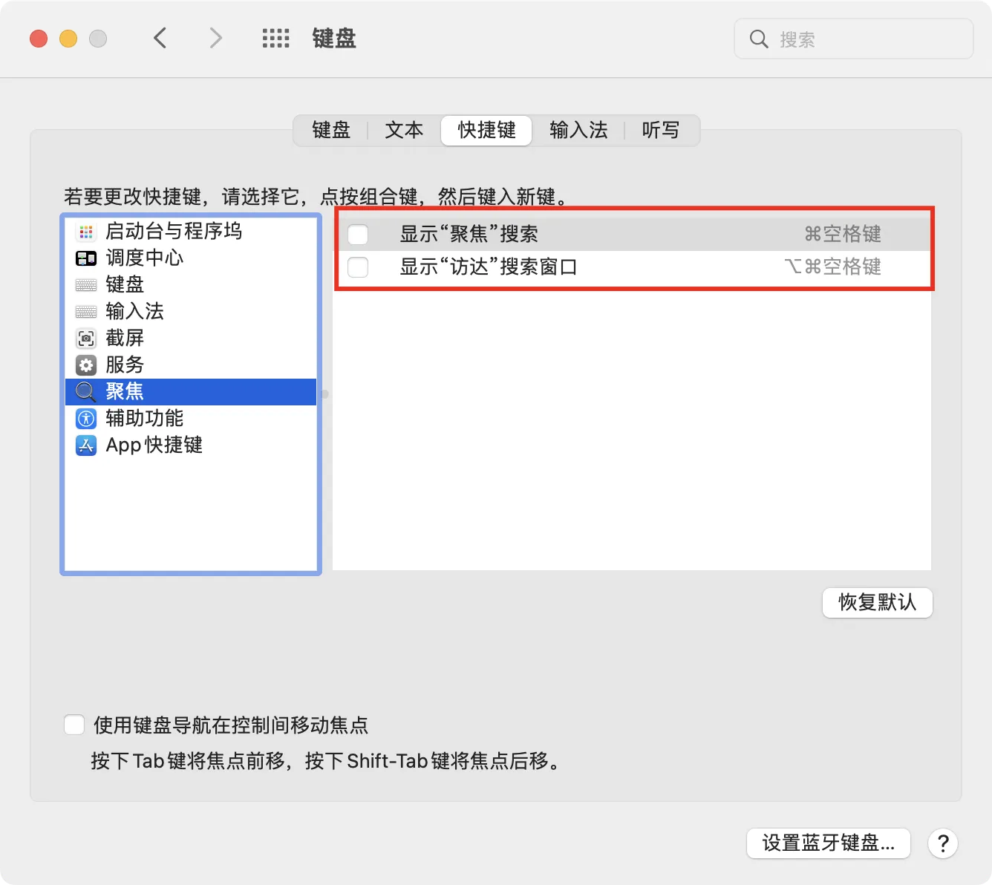Click the 设置蓝牙键盘… button
This screenshot has height=885, width=992.
[x=828, y=843]
